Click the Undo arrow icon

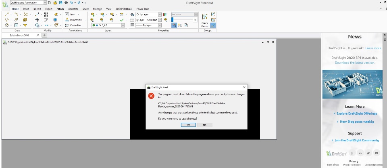pyautogui.click(x=71, y=2)
